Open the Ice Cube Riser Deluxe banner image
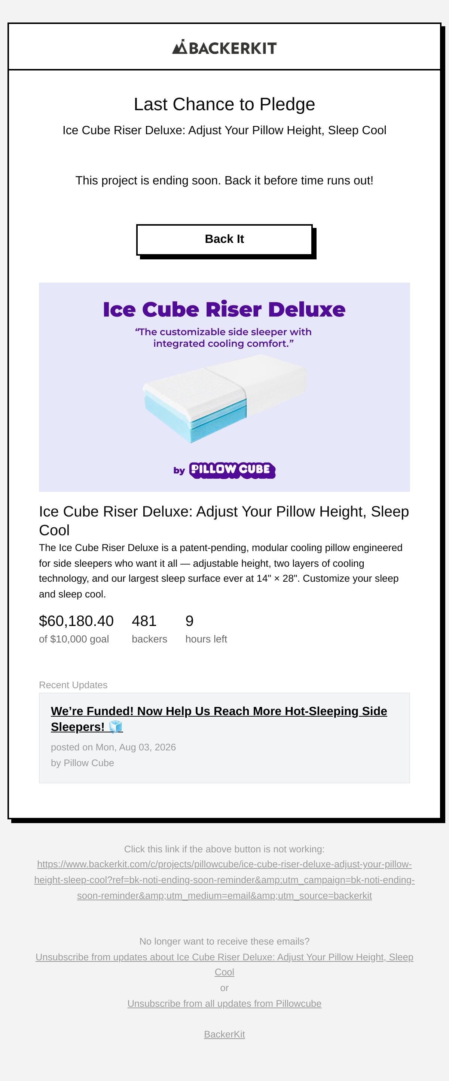Screen dimensions: 449x1081 (224, 387)
